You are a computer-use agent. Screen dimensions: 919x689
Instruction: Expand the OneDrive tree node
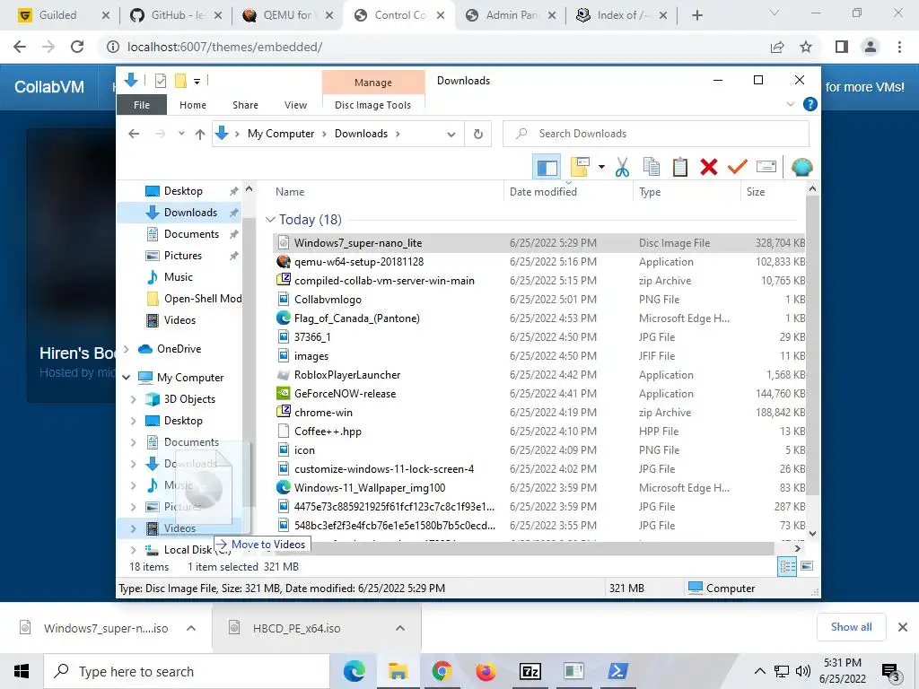pos(126,349)
